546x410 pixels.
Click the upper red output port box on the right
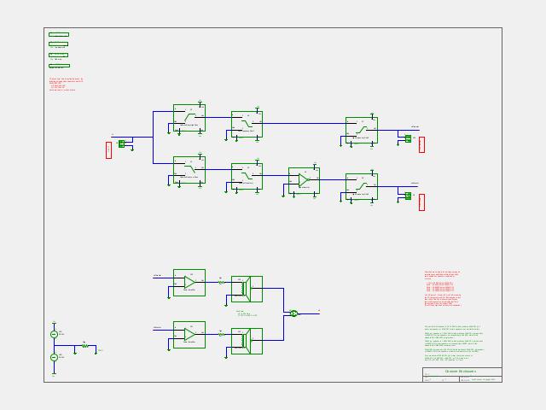(x=421, y=144)
